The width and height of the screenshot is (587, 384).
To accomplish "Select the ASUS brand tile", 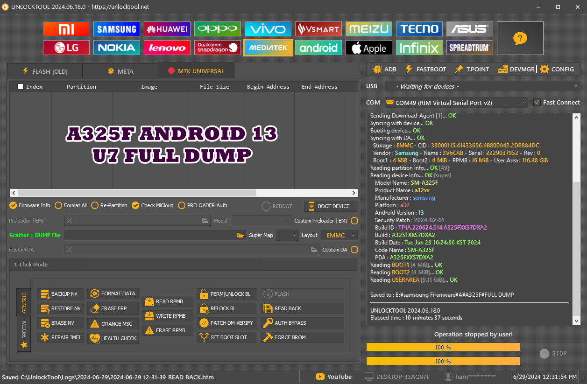I will [x=470, y=29].
